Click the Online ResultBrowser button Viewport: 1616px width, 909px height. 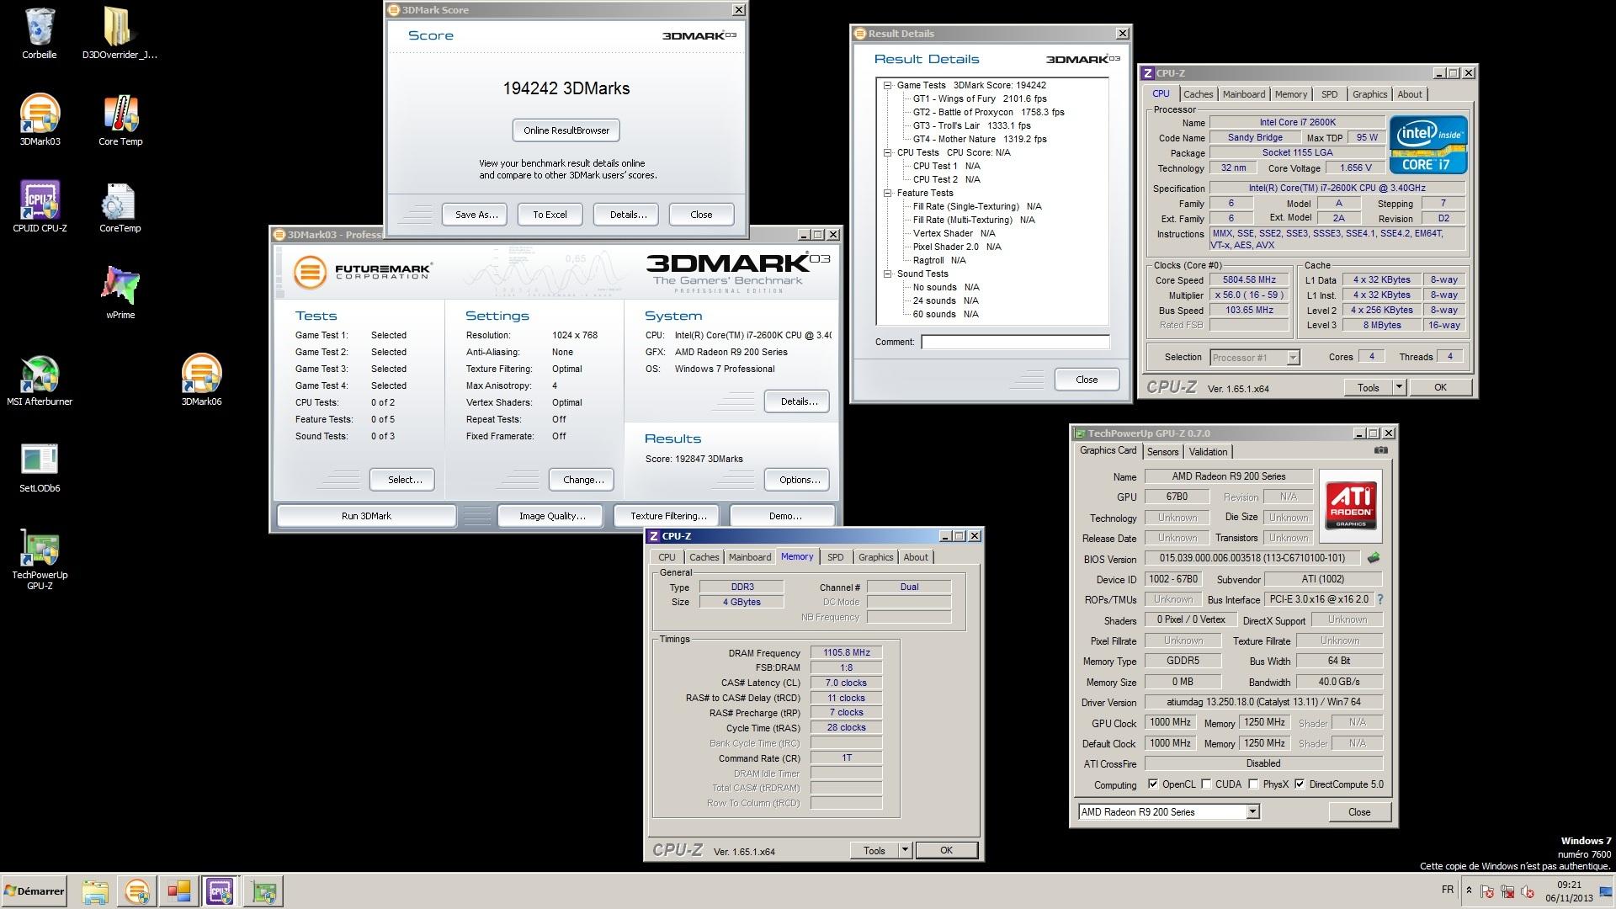tap(566, 130)
